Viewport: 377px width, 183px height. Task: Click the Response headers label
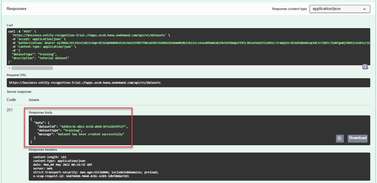[x=43, y=150]
